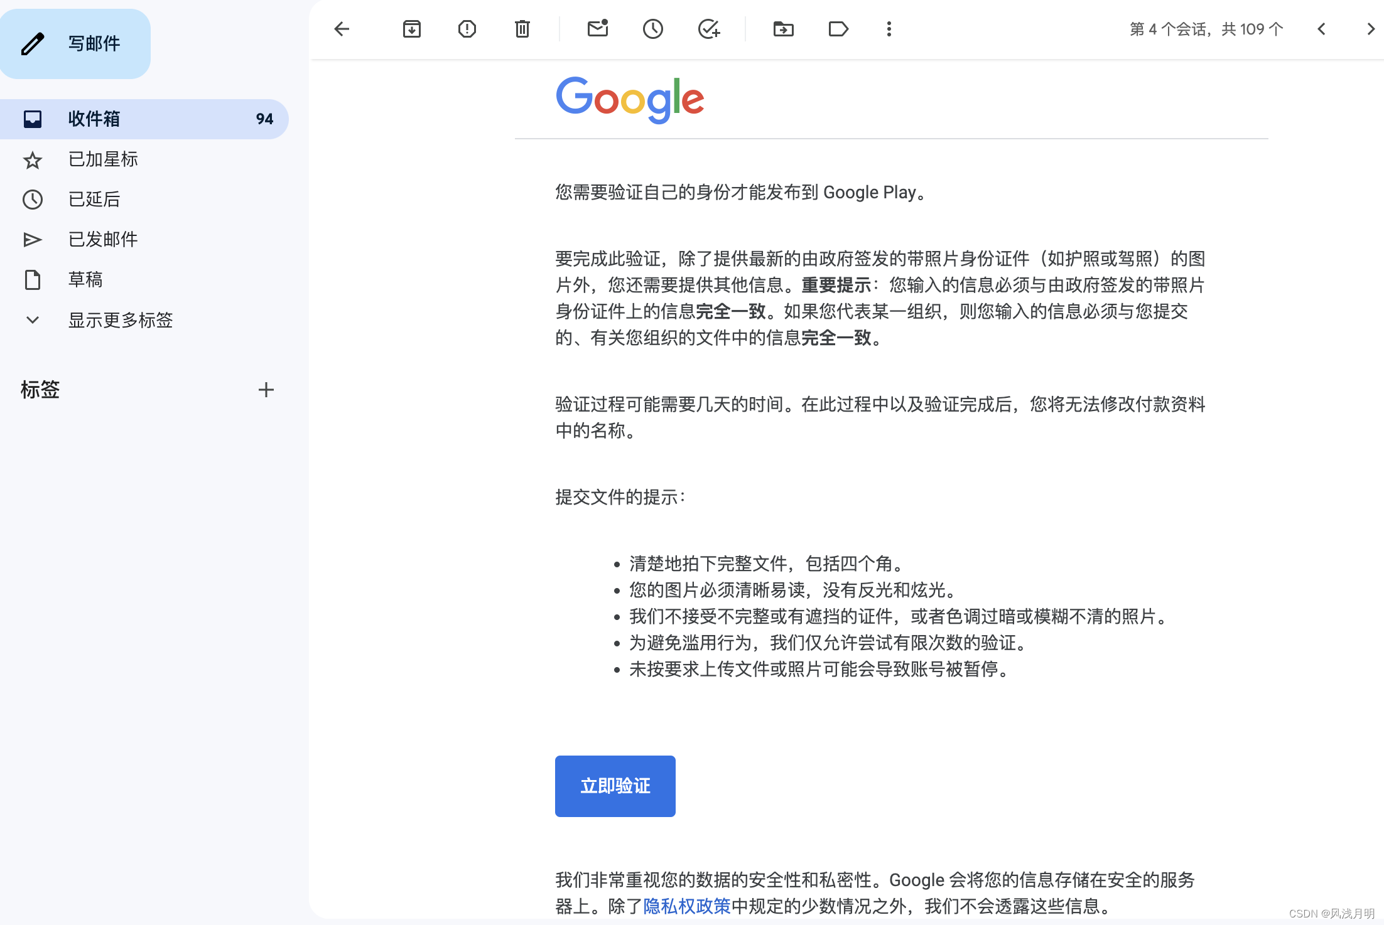This screenshot has width=1384, height=925.
Task: Create new label with plus icon
Action: point(266,390)
